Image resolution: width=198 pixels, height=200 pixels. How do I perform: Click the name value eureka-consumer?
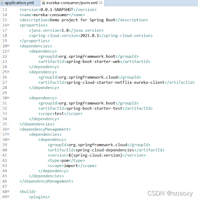pyautogui.click(x=51, y=15)
